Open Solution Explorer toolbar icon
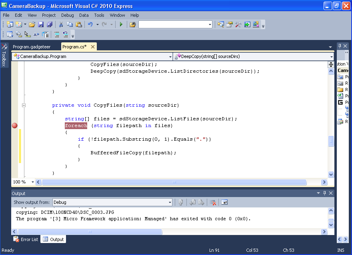The width and height of the screenshot is (352, 255). [x=221, y=24]
